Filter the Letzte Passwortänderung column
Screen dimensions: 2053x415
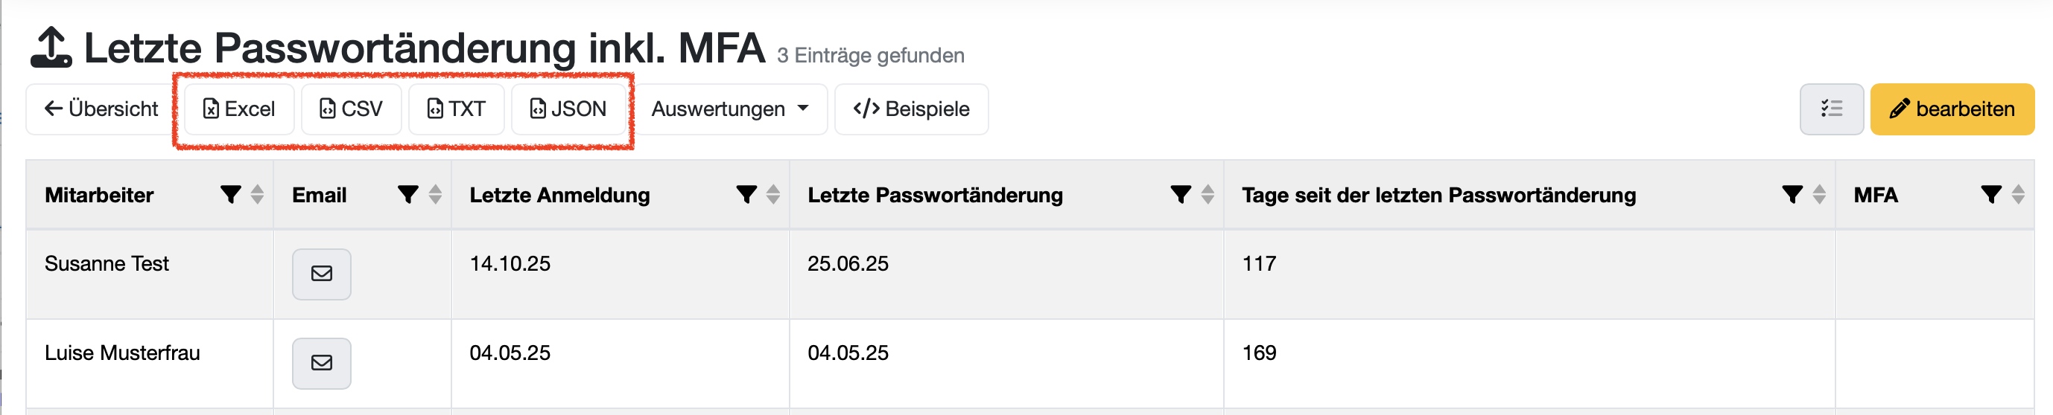(1180, 195)
